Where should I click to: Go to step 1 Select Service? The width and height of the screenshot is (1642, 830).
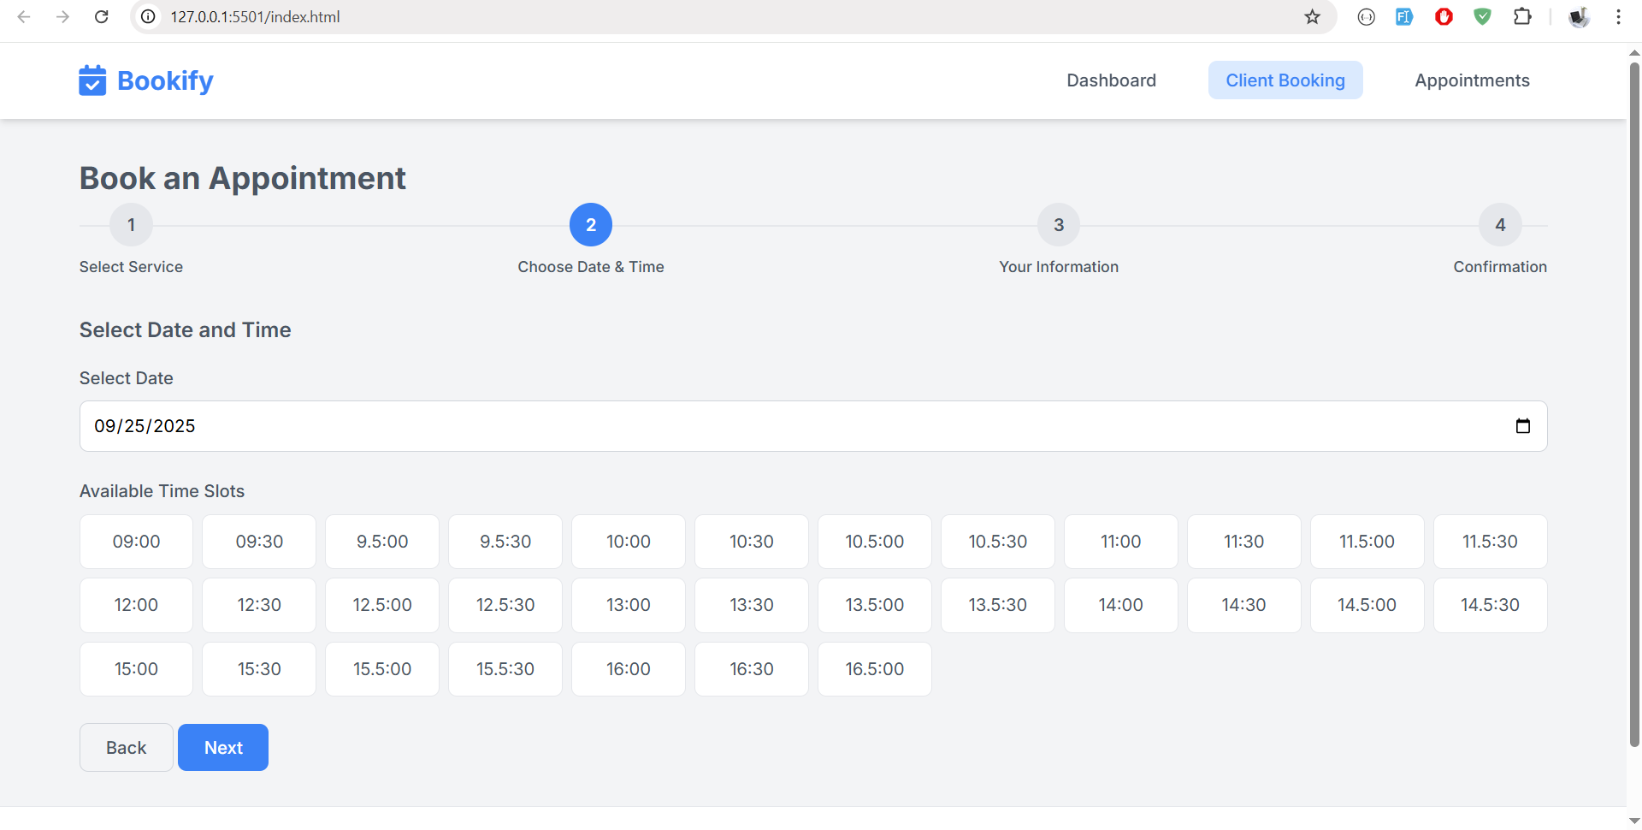(131, 225)
